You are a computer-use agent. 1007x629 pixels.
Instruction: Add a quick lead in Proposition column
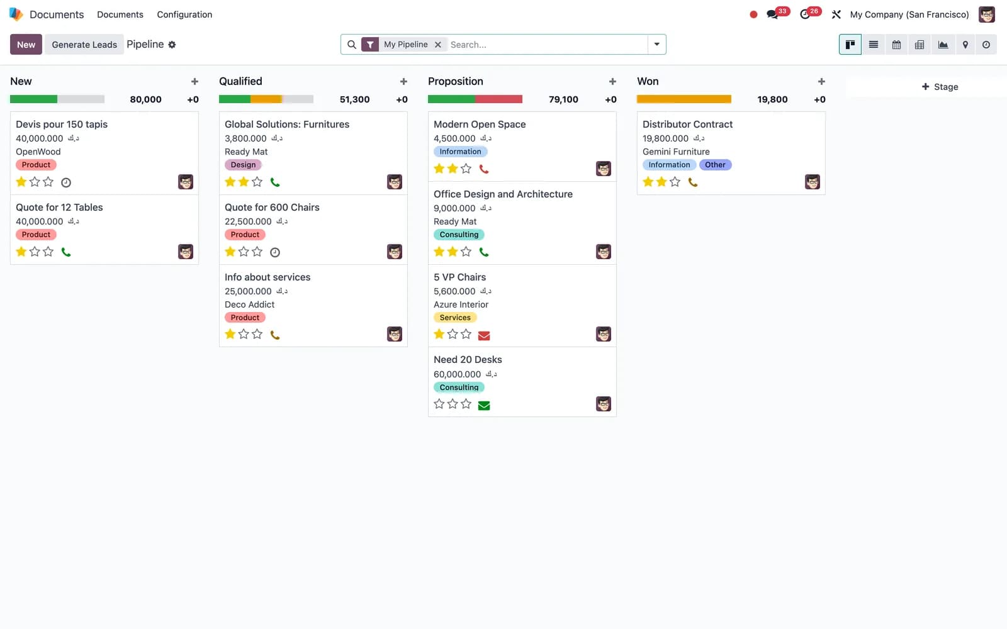tap(612, 81)
